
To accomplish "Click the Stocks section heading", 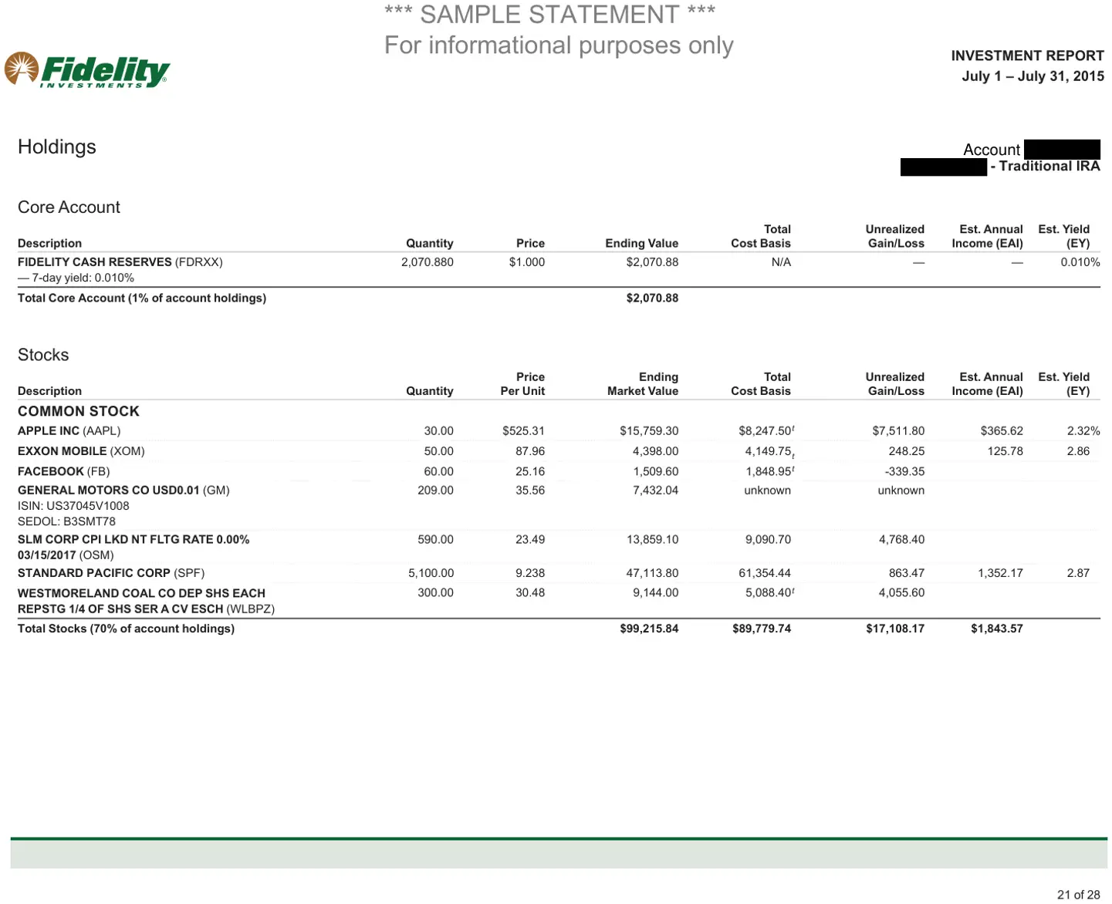I will tap(43, 355).
